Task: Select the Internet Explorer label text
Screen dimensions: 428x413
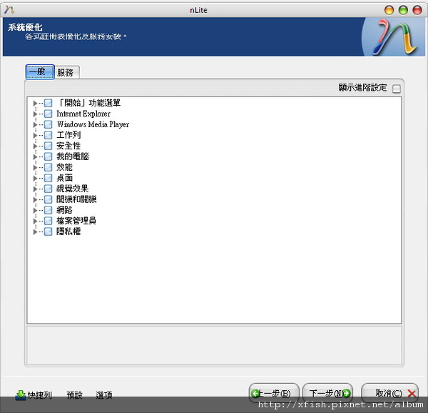Action: click(x=83, y=114)
